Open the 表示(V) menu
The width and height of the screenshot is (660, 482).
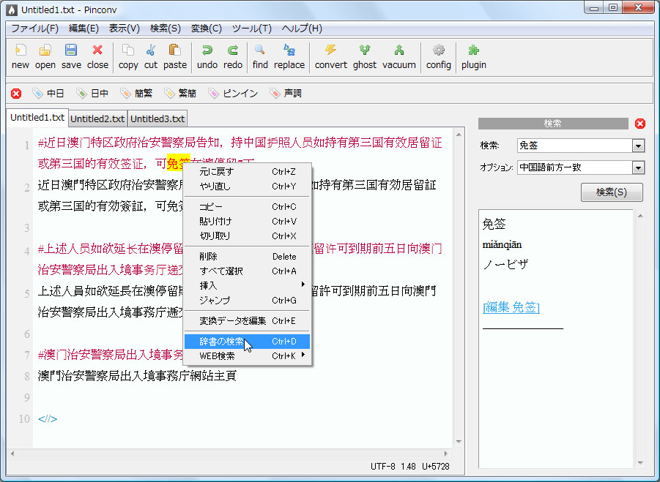(x=125, y=29)
